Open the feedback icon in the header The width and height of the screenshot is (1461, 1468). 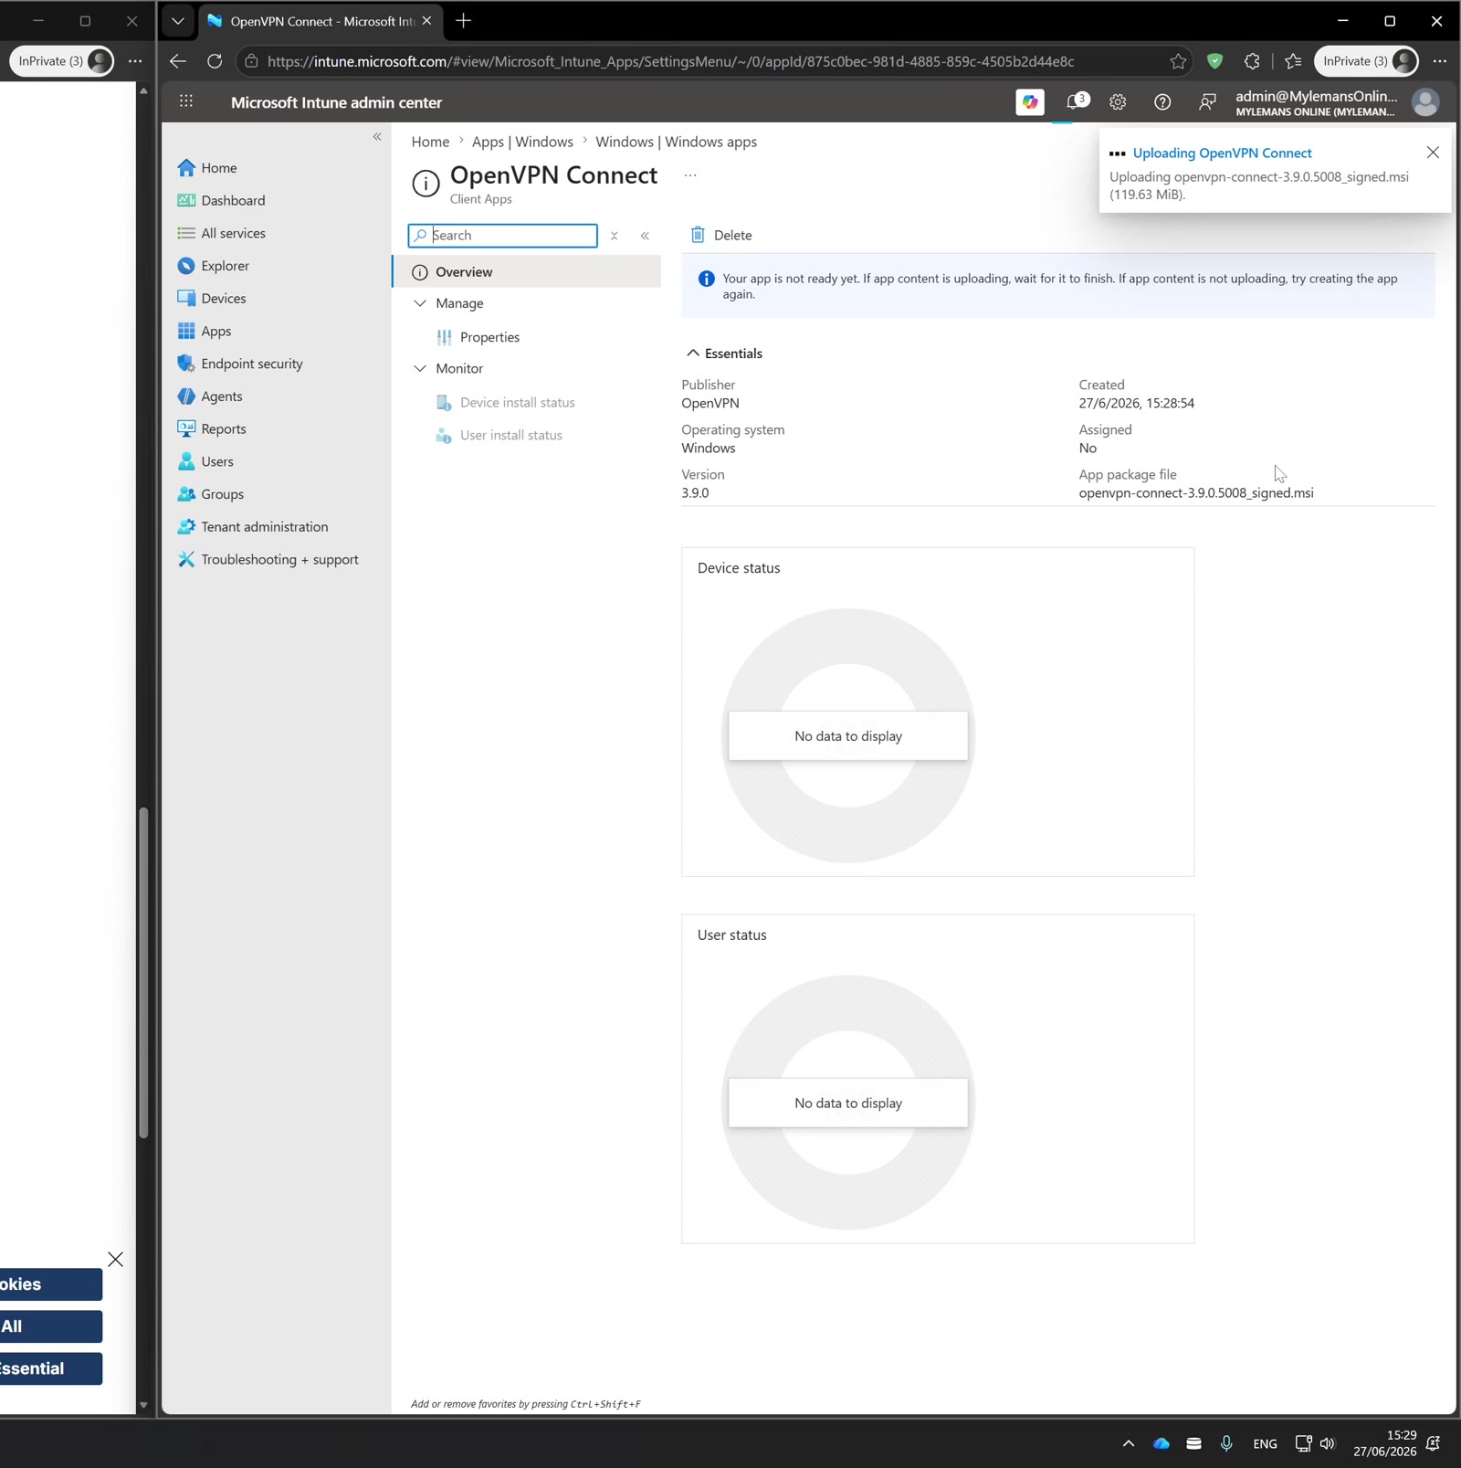coord(1207,102)
